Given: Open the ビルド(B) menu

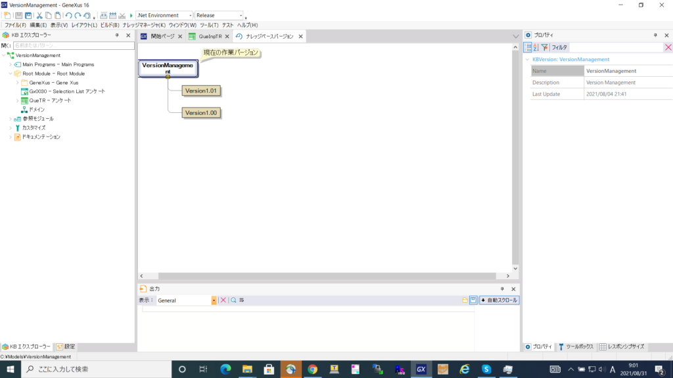Looking at the screenshot, I should 110,26.
